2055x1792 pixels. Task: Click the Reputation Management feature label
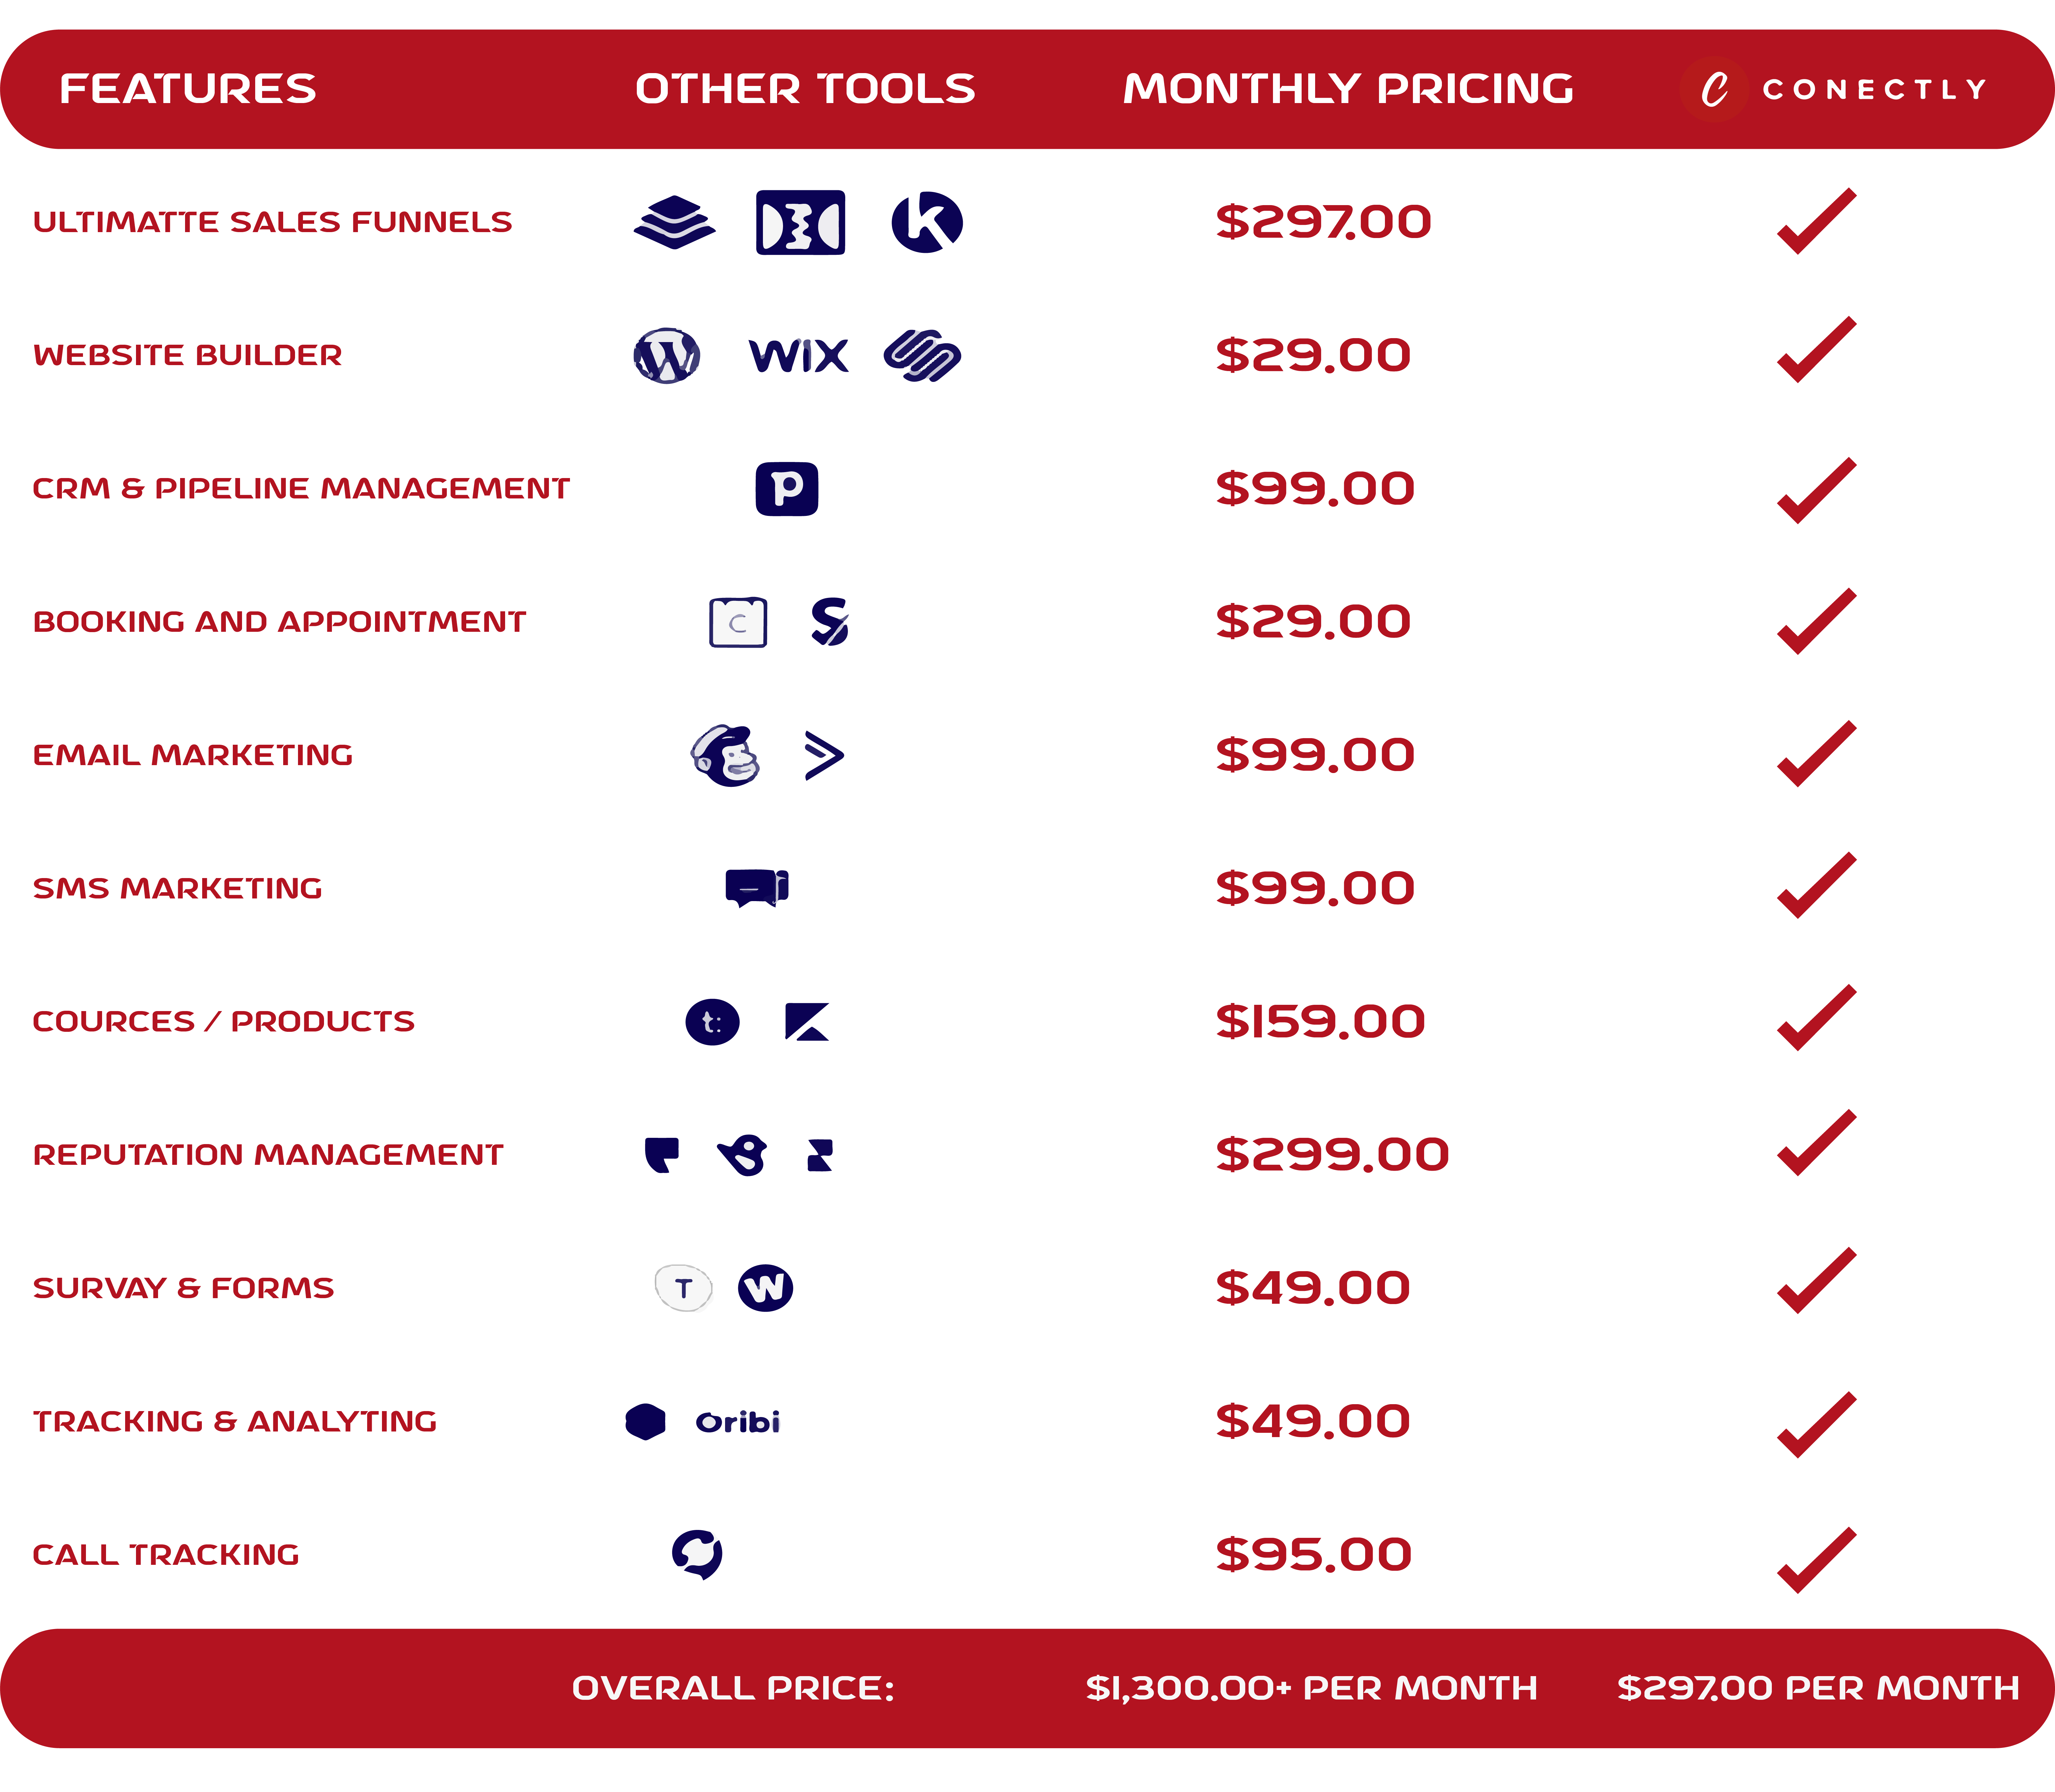point(268,1155)
